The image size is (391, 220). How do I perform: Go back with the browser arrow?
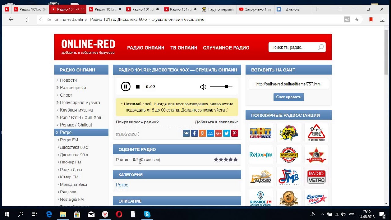(11, 19)
